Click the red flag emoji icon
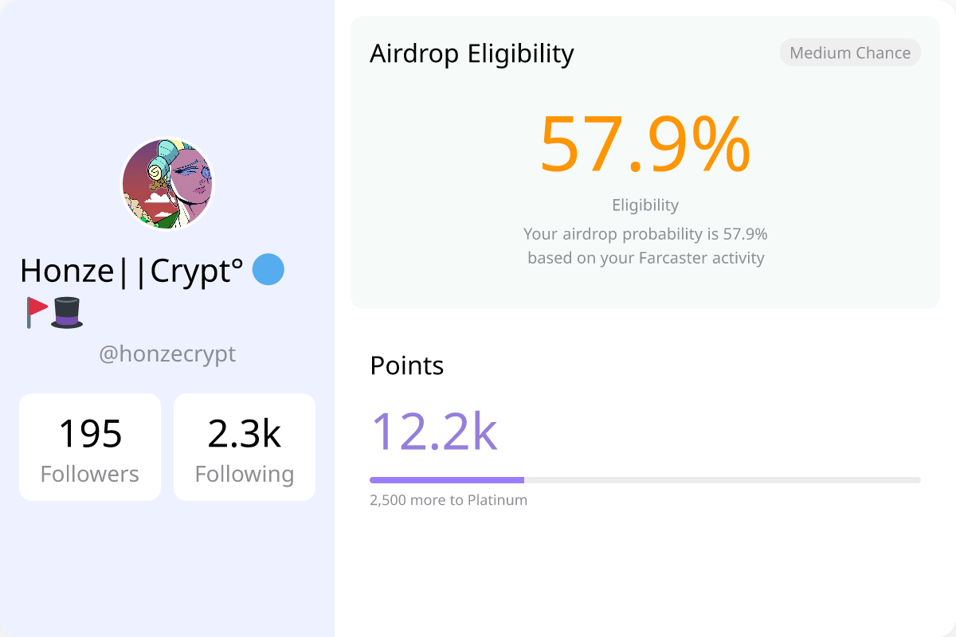 (37, 312)
